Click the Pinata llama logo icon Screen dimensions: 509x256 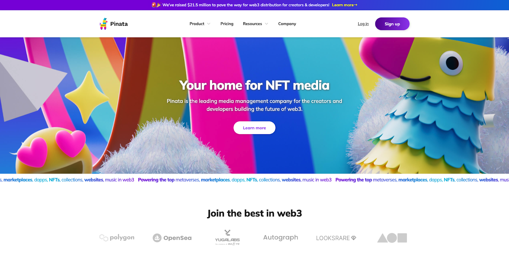(x=103, y=24)
